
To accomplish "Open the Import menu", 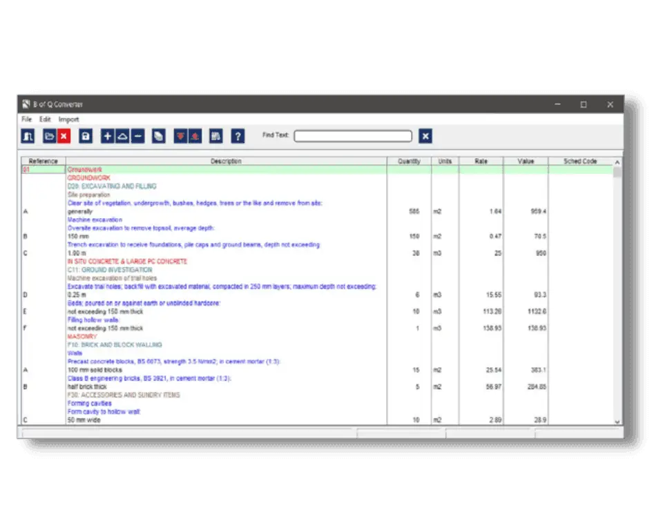I will click(x=68, y=119).
